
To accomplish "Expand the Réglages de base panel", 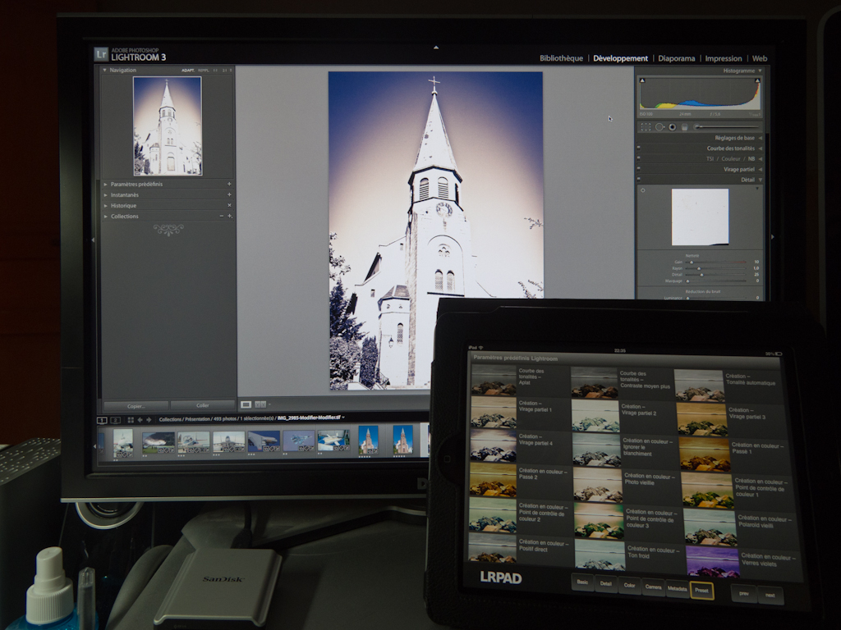I will click(x=760, y=138).
